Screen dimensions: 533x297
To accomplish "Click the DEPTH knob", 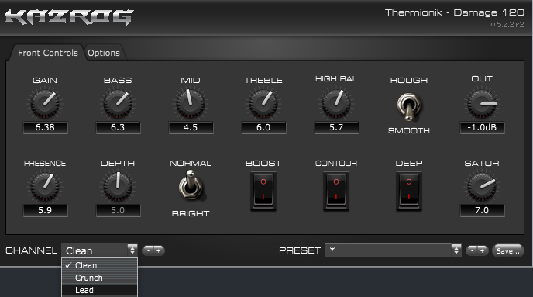I will 118,186.
